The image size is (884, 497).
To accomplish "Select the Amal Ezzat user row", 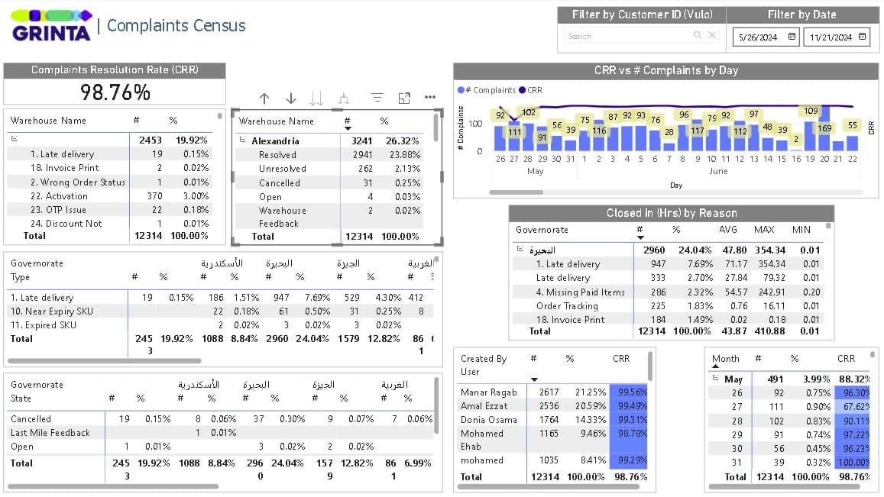I will [552, 405].
